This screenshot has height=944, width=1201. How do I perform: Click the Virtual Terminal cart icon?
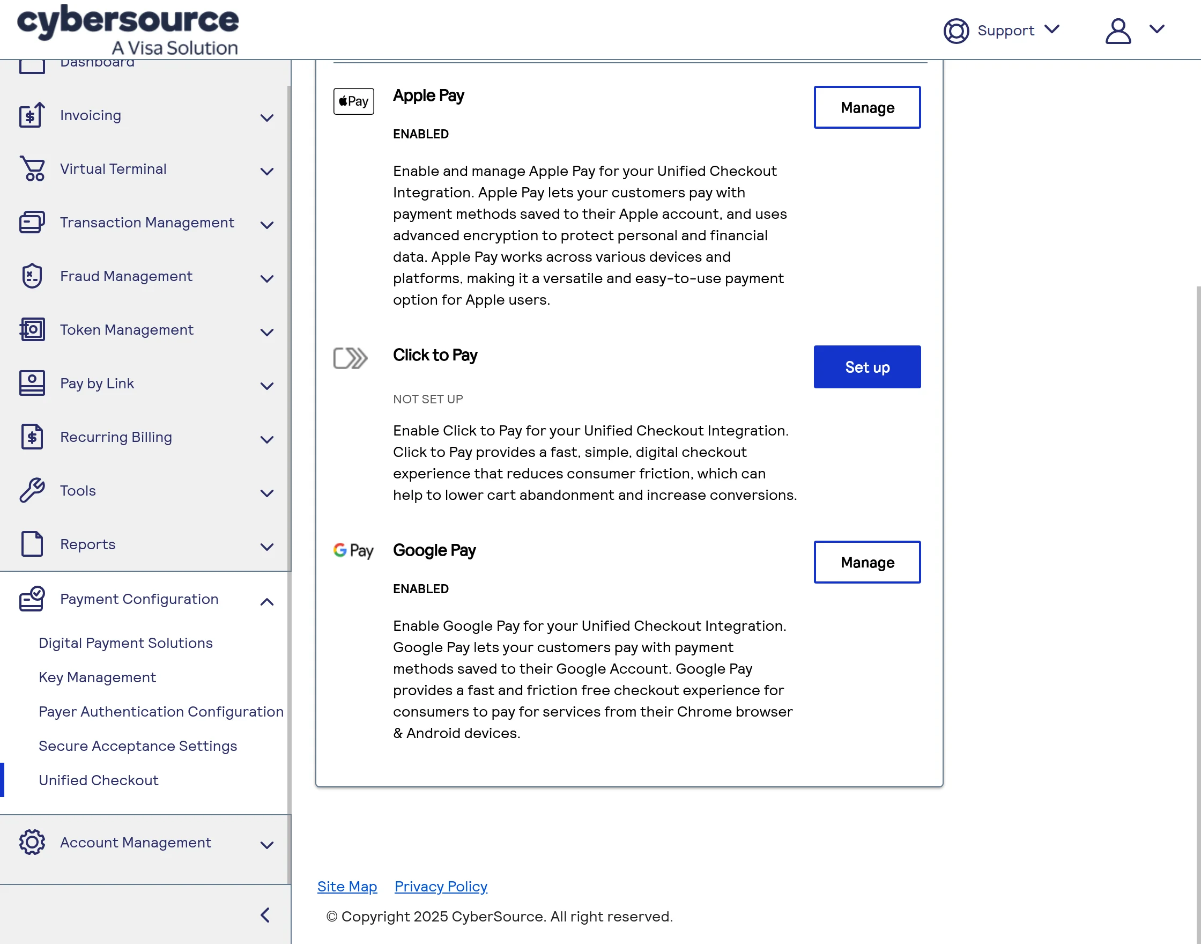pos(33,168)
